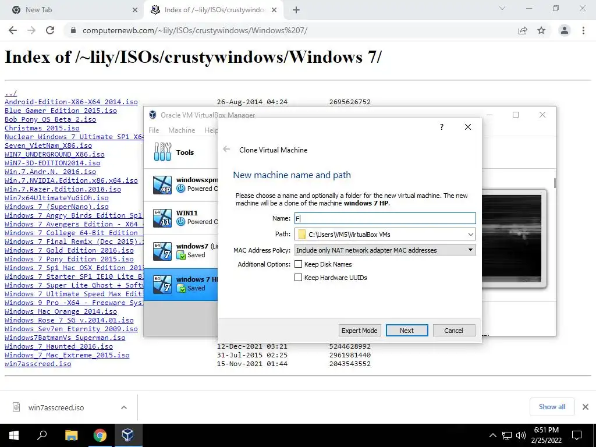Click the help question mark in Clone dialog
Screen dimensions: 596x447
pos(442,127)
